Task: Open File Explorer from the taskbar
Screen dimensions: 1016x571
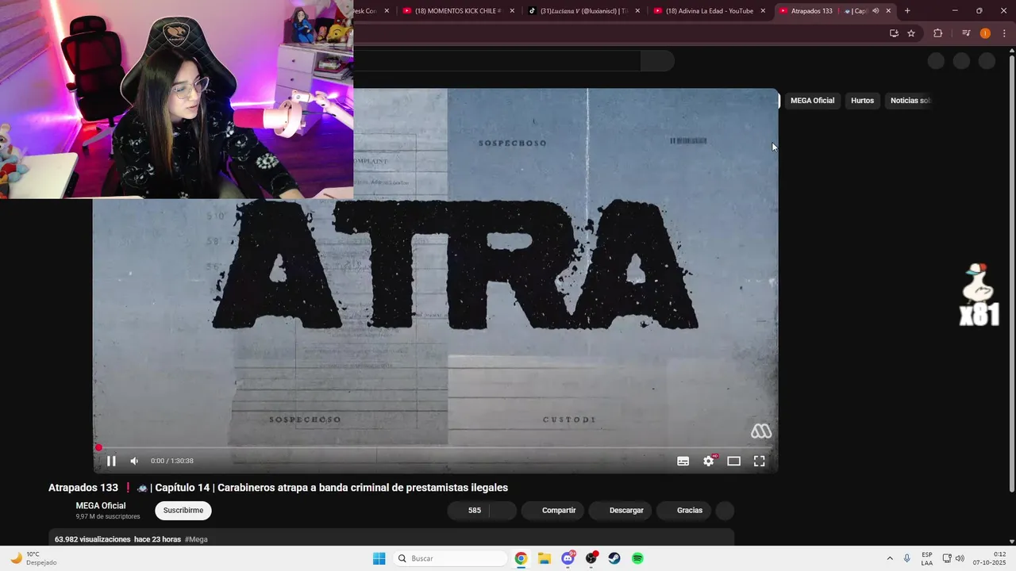Action: point(545,558)
